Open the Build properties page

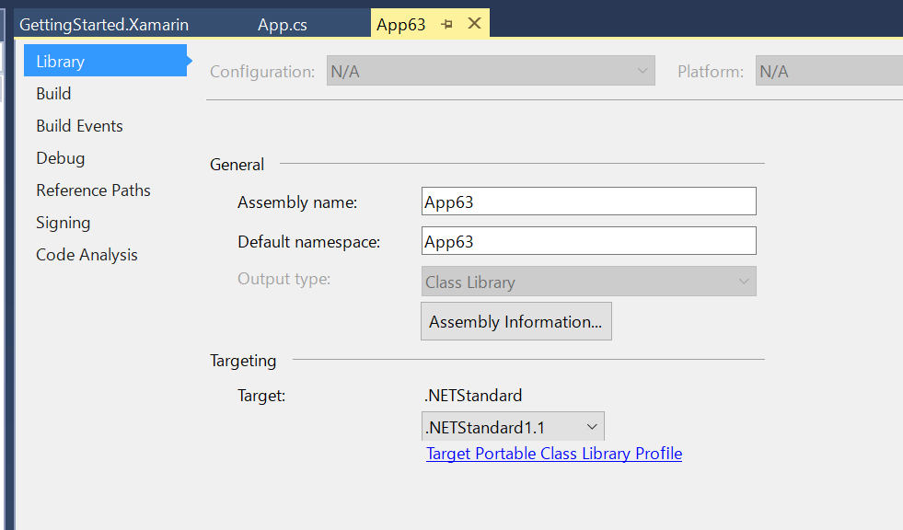tap(53, 94)
